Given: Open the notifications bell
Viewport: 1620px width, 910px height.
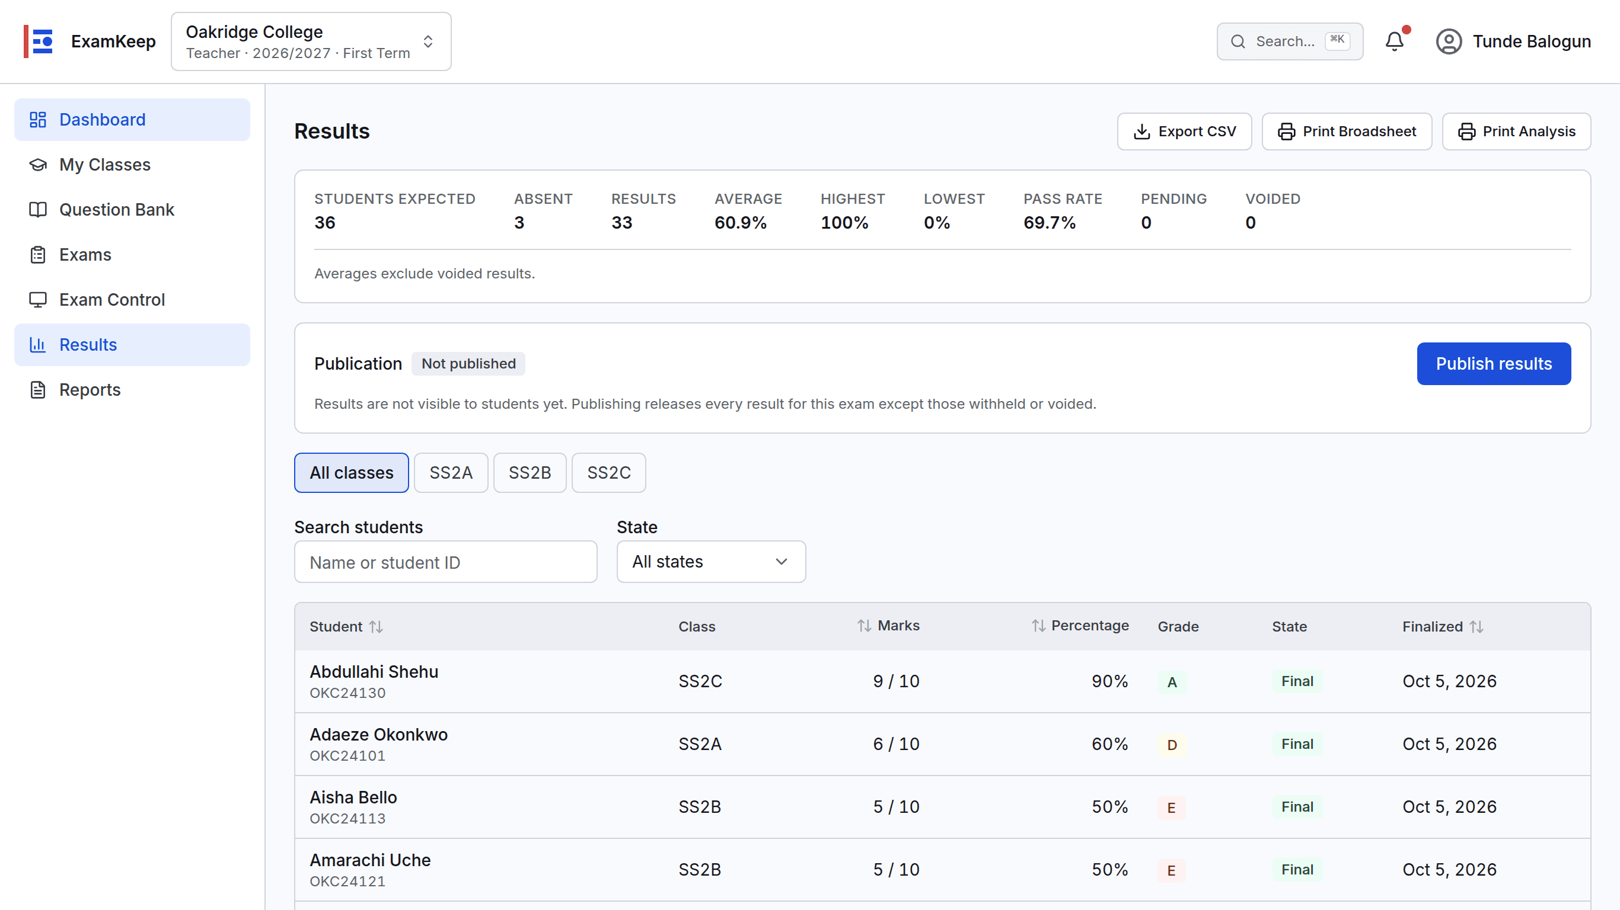Looking at the screenshot, I should [x=1394, y=41].
